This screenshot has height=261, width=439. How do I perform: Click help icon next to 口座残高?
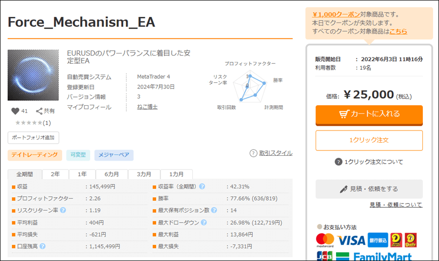(x=42, y=246)
